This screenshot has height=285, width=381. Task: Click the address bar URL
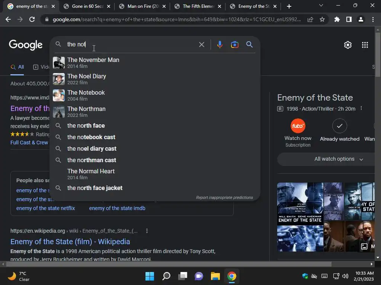(176, 19)
